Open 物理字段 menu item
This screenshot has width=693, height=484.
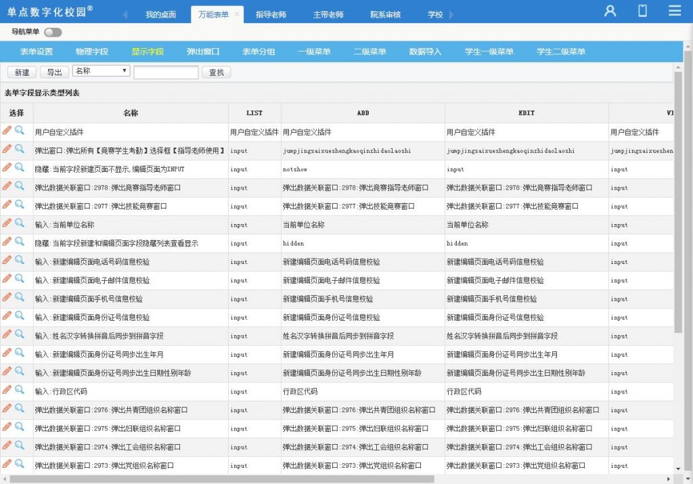pyautogui.click(x=92, y=51)
